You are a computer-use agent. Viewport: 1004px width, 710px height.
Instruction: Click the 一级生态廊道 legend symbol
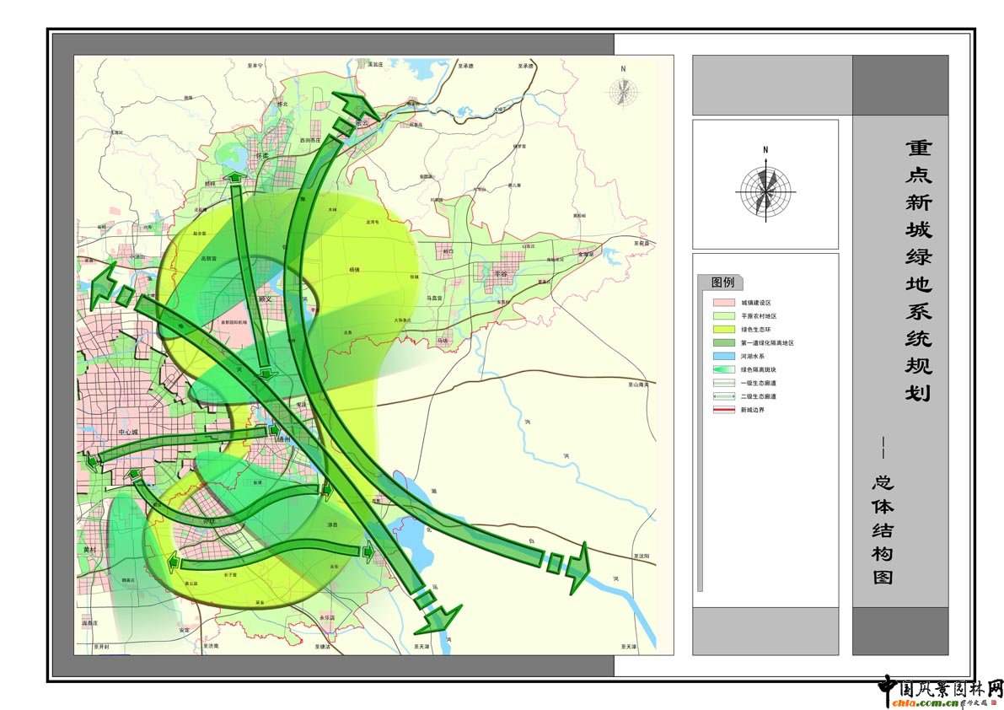coord(723,383)
